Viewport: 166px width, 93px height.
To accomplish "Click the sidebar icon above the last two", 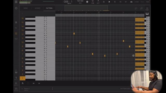I will coord(16,78).
